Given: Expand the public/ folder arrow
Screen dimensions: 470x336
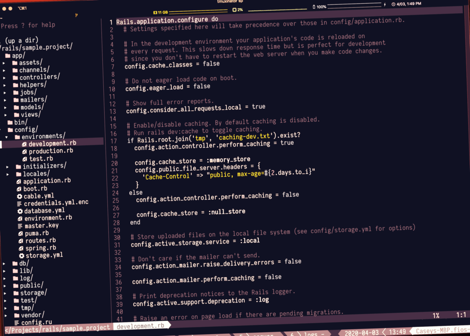Looking at the screenshot, I should (5, 286).
